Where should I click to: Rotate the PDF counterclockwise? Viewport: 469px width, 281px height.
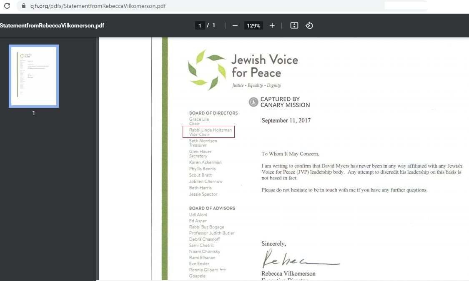coord(309,25)
